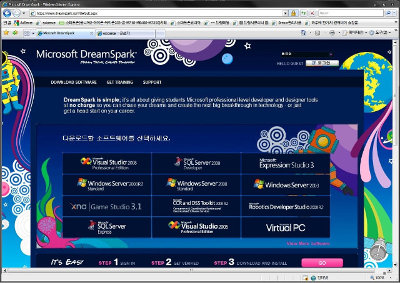
Task: Open the search provider options dropdown arrow
Action: pos(394,13)
